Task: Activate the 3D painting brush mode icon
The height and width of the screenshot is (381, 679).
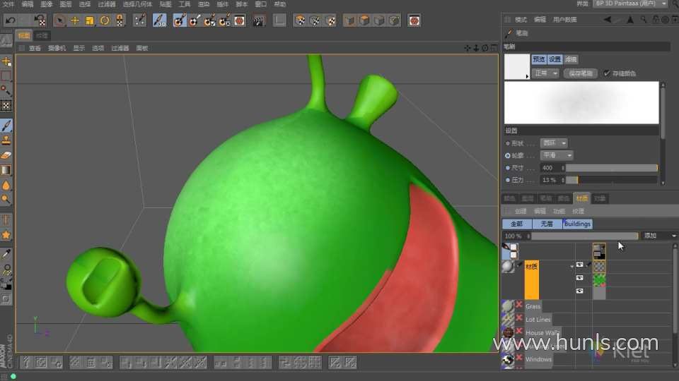Action: point(159,20)
